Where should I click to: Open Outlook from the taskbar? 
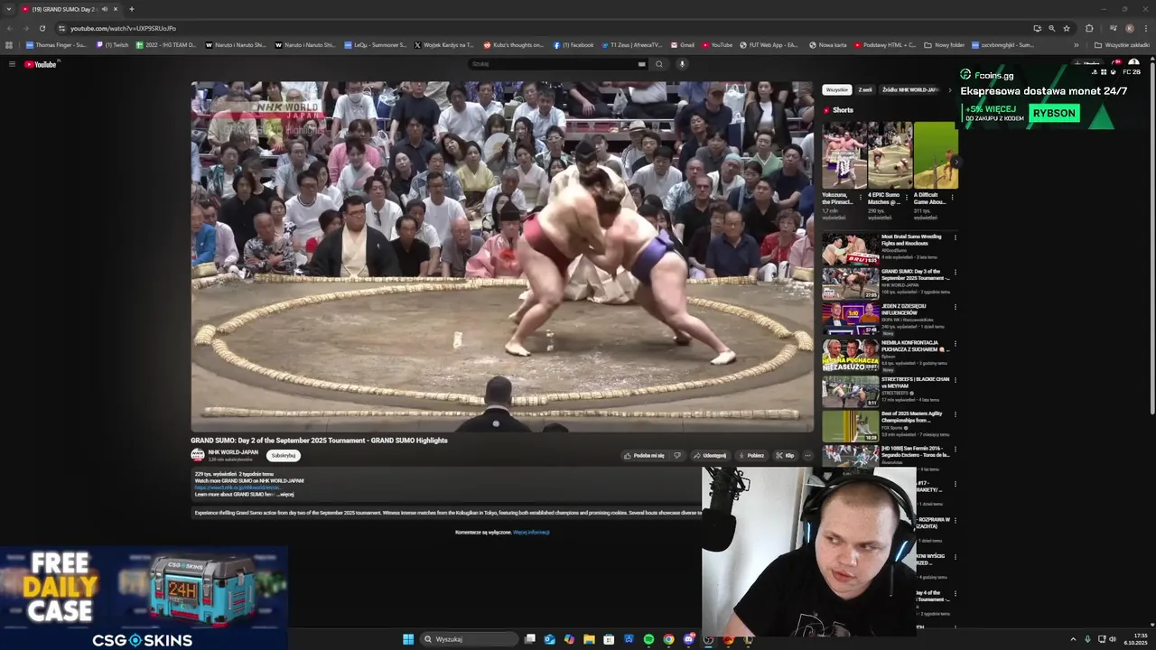coord(549,639)
